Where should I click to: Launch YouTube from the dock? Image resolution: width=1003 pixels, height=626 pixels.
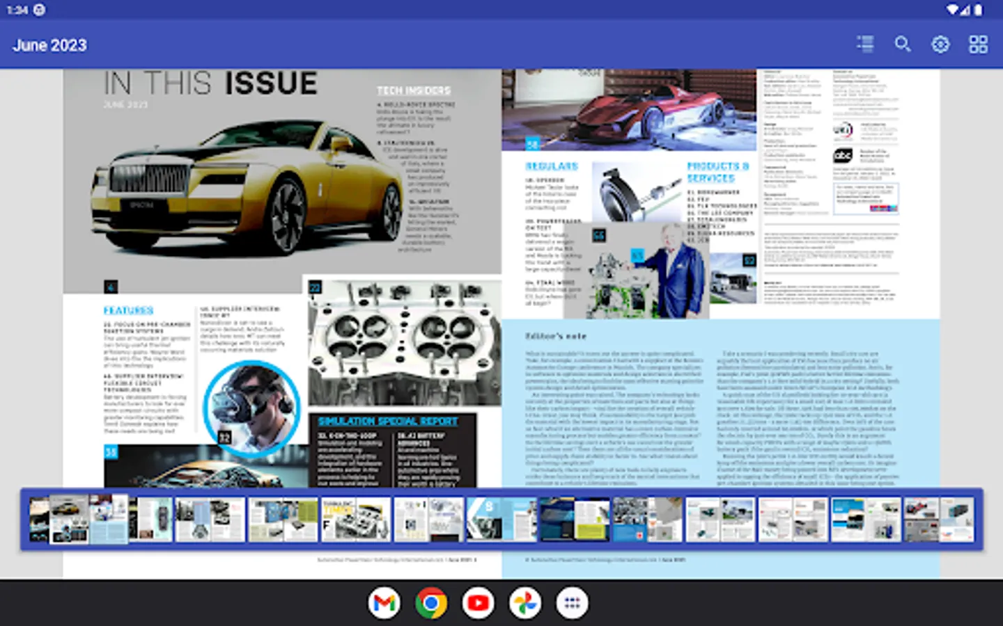click(478, 603)
